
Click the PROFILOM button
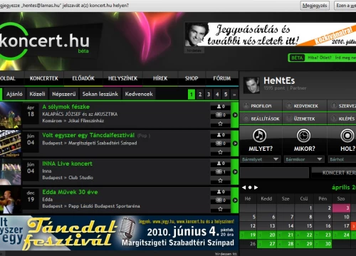point(261,106)
